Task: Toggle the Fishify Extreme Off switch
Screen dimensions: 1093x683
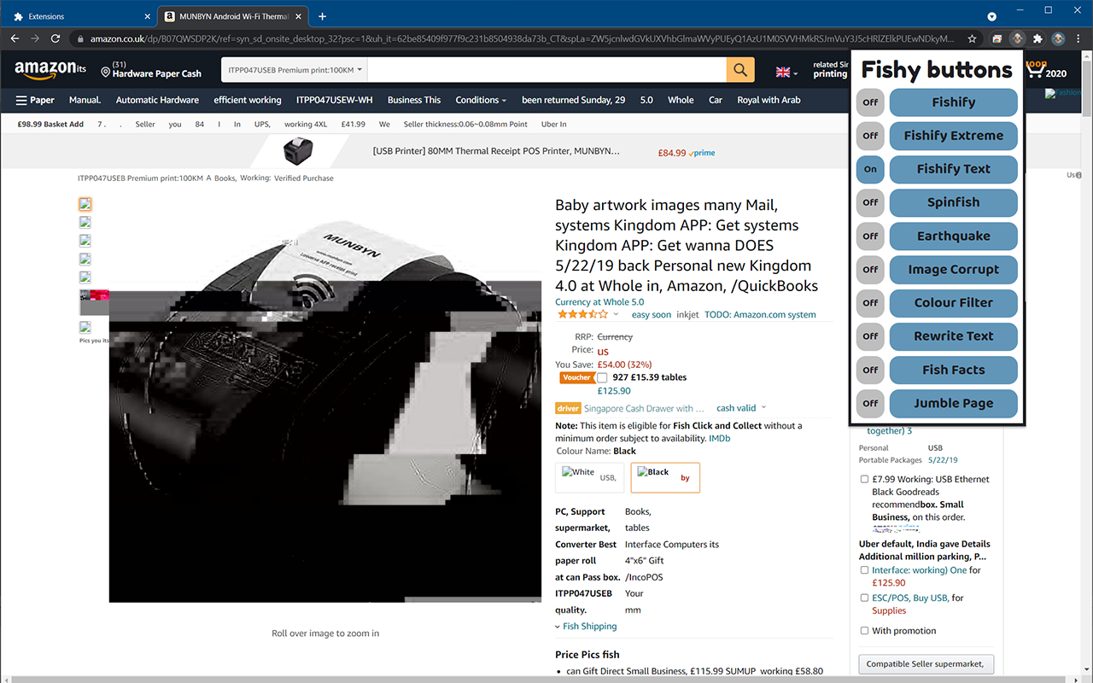Action: 870,136
